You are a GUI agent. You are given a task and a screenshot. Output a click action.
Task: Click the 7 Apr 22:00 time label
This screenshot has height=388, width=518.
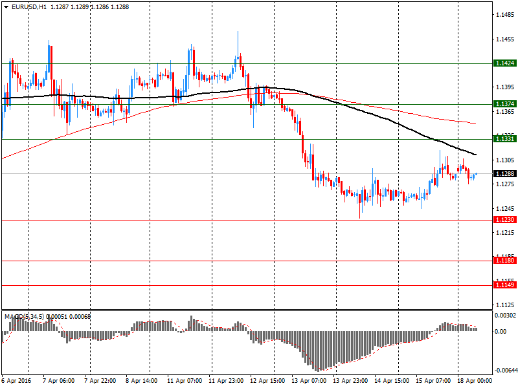[x=100, y=381]
